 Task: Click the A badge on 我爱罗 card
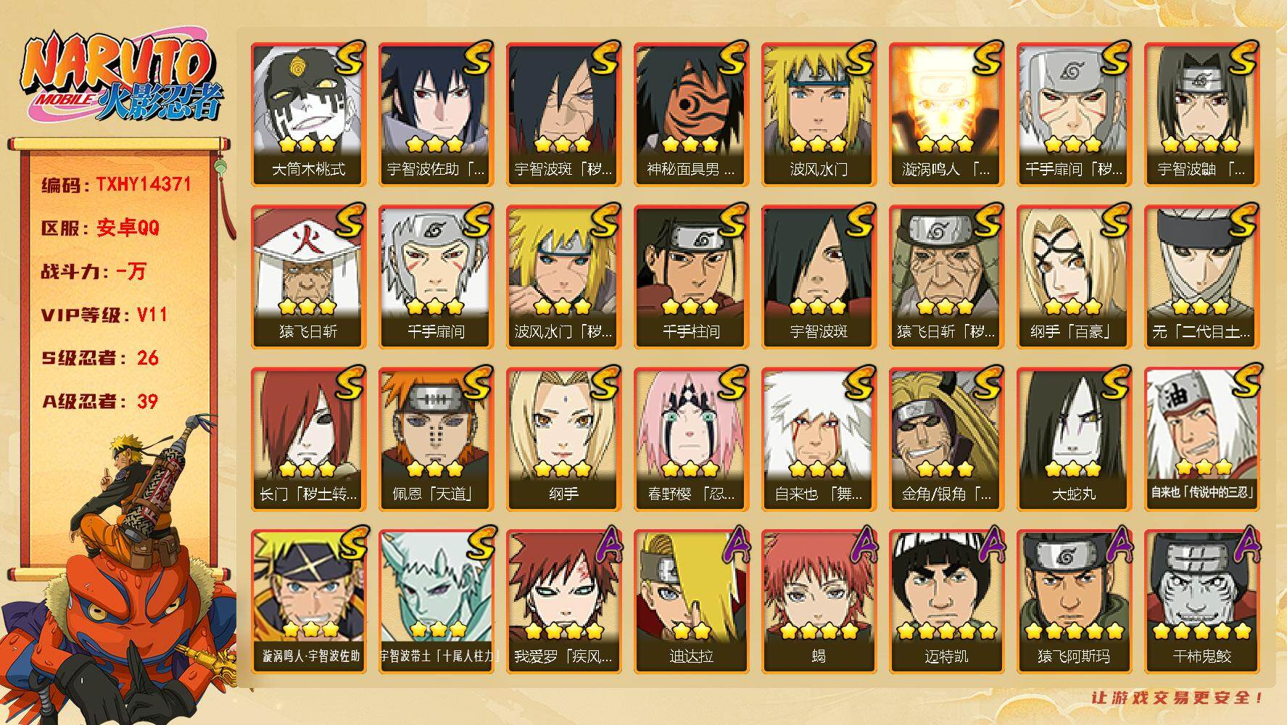click(606, 547)
